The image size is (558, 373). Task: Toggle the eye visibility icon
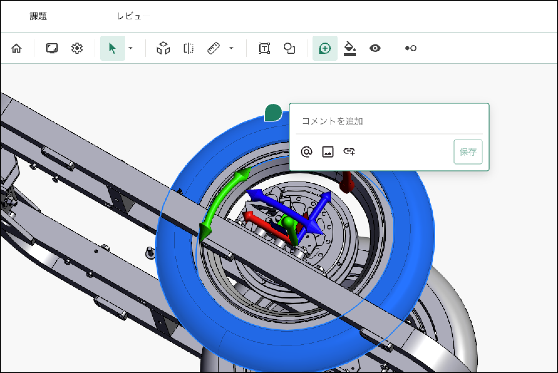point(375,48)
